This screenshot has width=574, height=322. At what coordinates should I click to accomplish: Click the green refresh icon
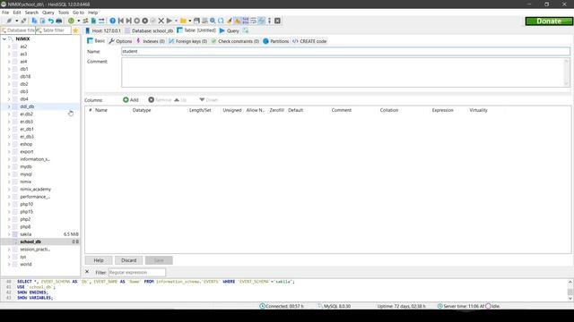click(x=71, y=21)
